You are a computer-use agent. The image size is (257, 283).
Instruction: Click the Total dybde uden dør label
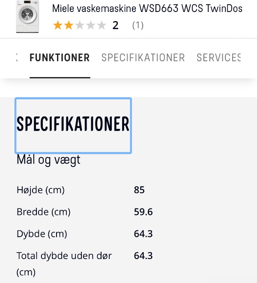64,256
